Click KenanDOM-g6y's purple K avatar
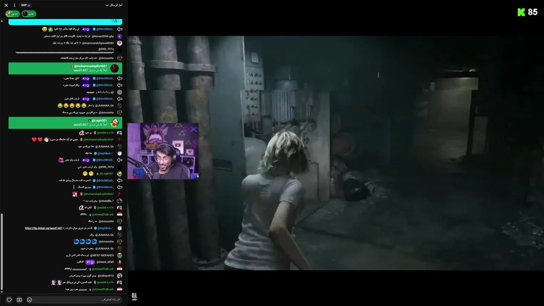 pos(119,36)
